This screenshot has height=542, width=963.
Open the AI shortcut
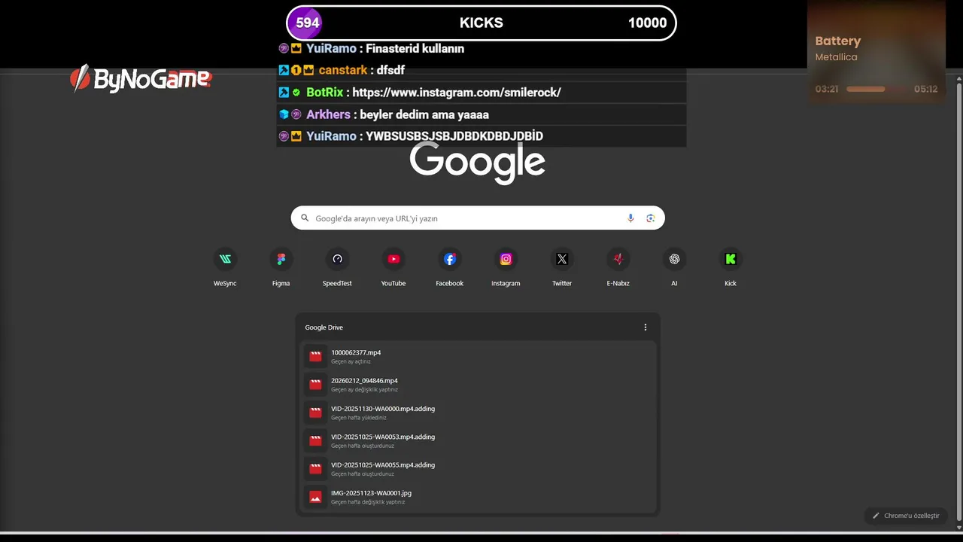[x=674, y=267]
